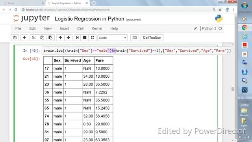Image resolution: width=252 pixels, height=142 pixels.
Task: Click the Python logo in the header
Action: [219, 19]
